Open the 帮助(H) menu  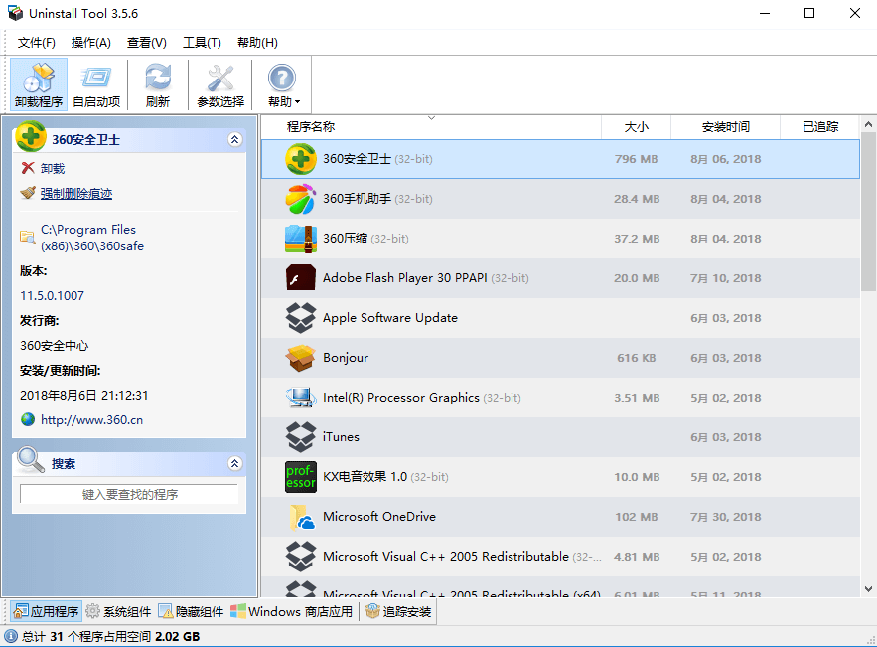click(257, 43)
